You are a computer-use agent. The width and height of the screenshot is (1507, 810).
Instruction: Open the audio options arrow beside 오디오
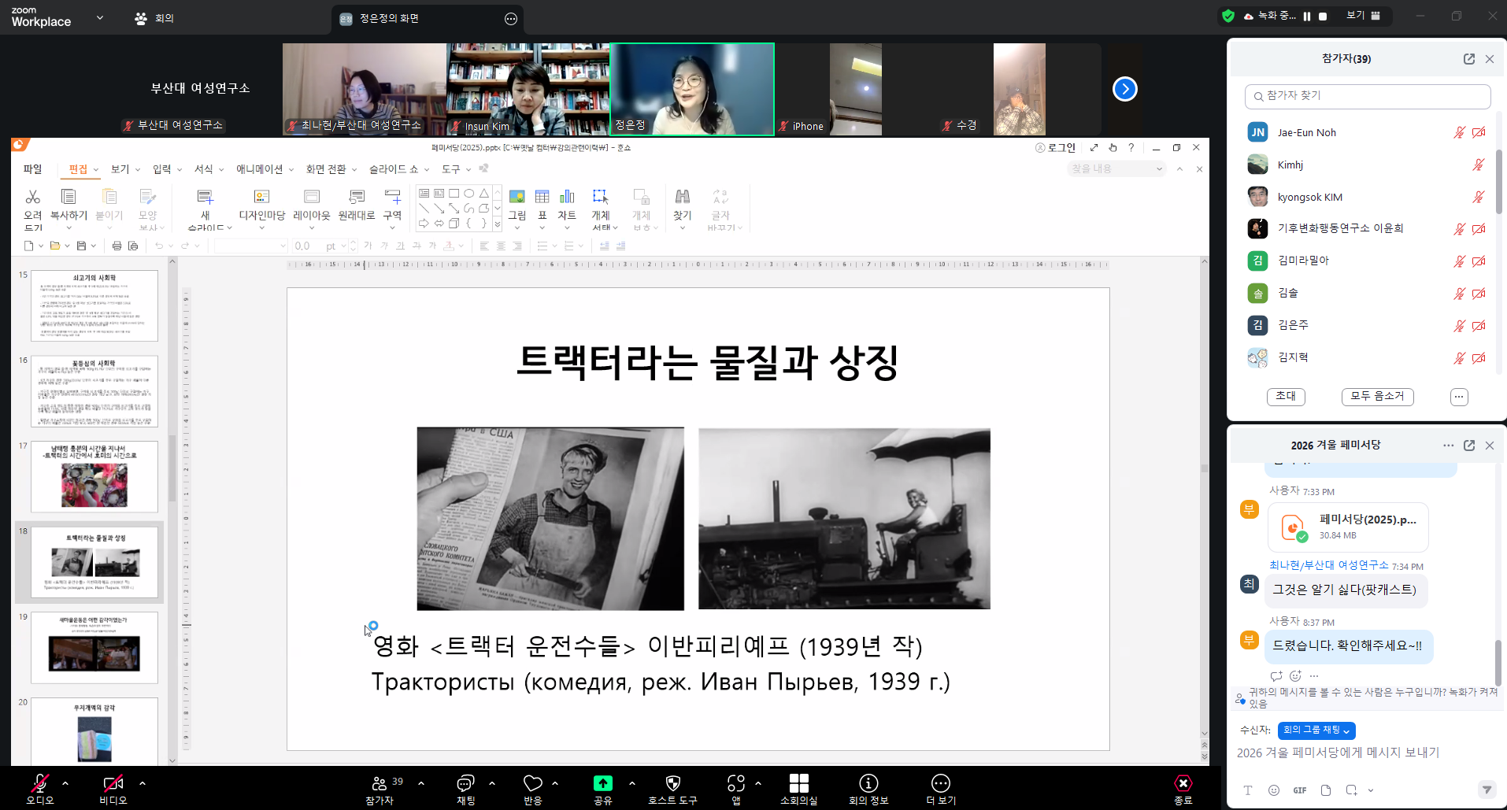(x=65, y=783)
